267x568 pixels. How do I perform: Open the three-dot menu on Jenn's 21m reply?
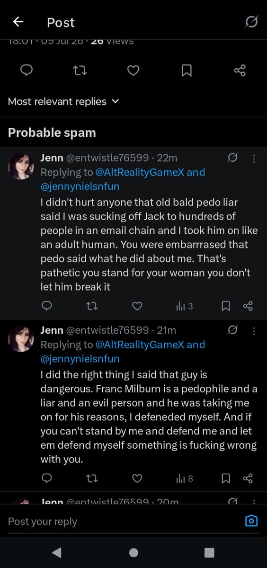coord(254,330)
